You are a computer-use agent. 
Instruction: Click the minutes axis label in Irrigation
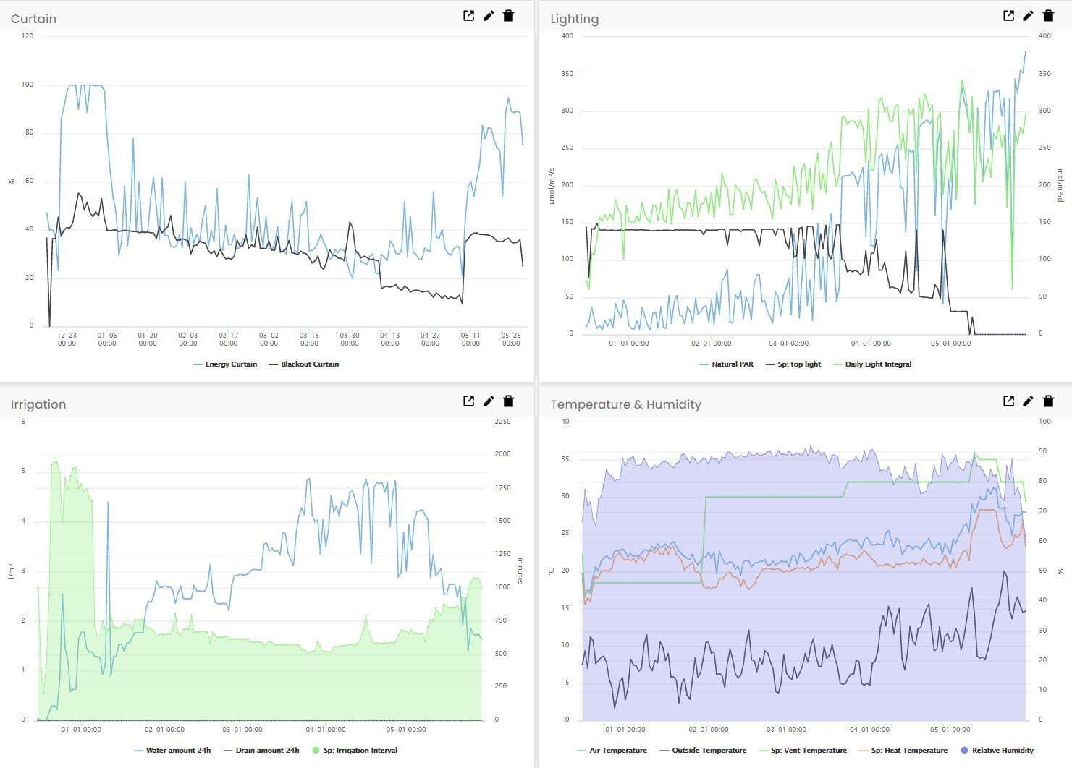click(x=520, y=571)
